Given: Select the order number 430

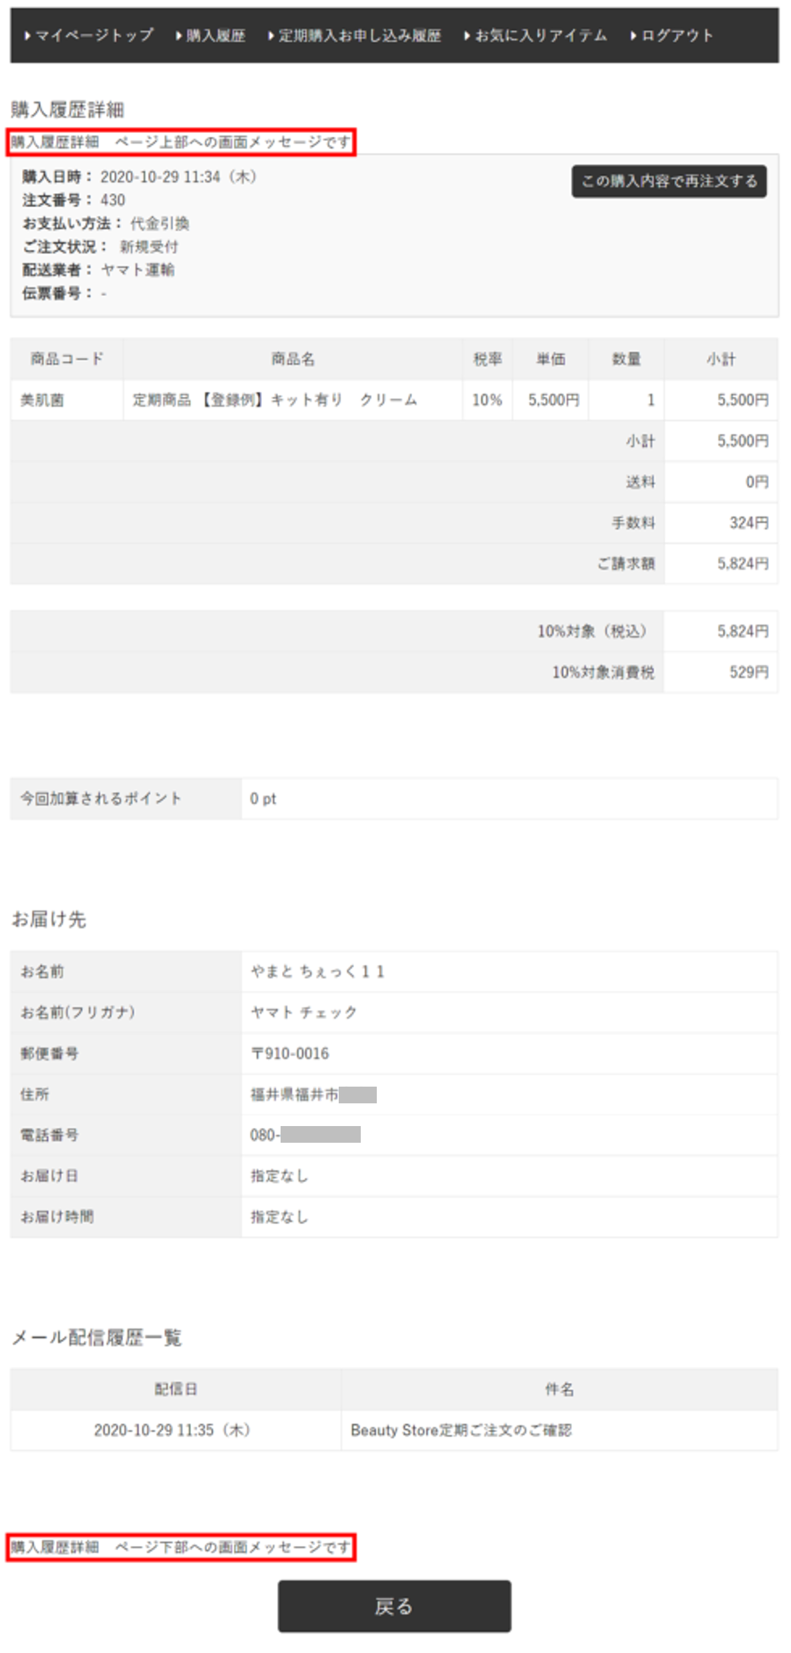Looking at the screenshot, I should pyautogui.click(x=113, y=200).
